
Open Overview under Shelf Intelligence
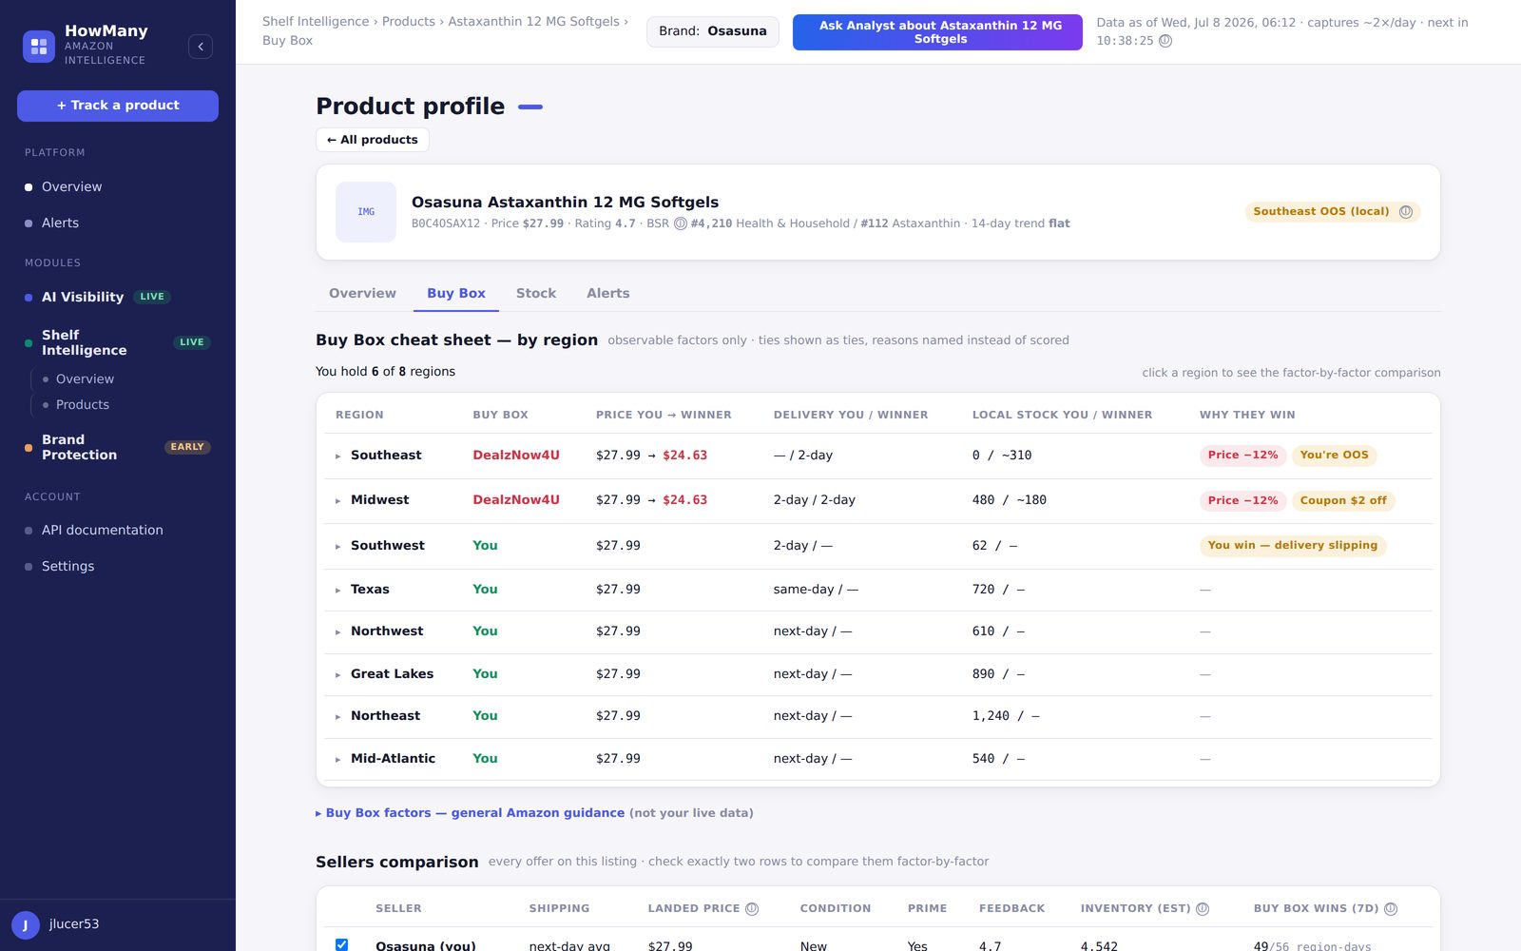click(x=85, y=379)
